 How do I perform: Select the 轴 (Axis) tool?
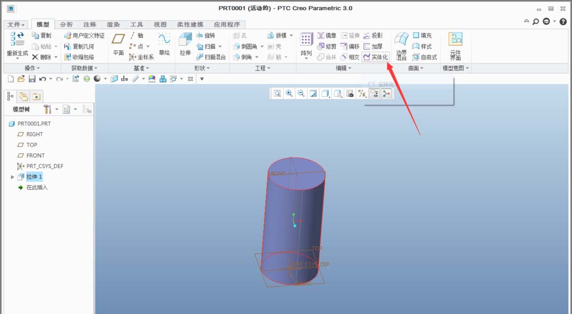pyautogui.click(x=137, y=35)
